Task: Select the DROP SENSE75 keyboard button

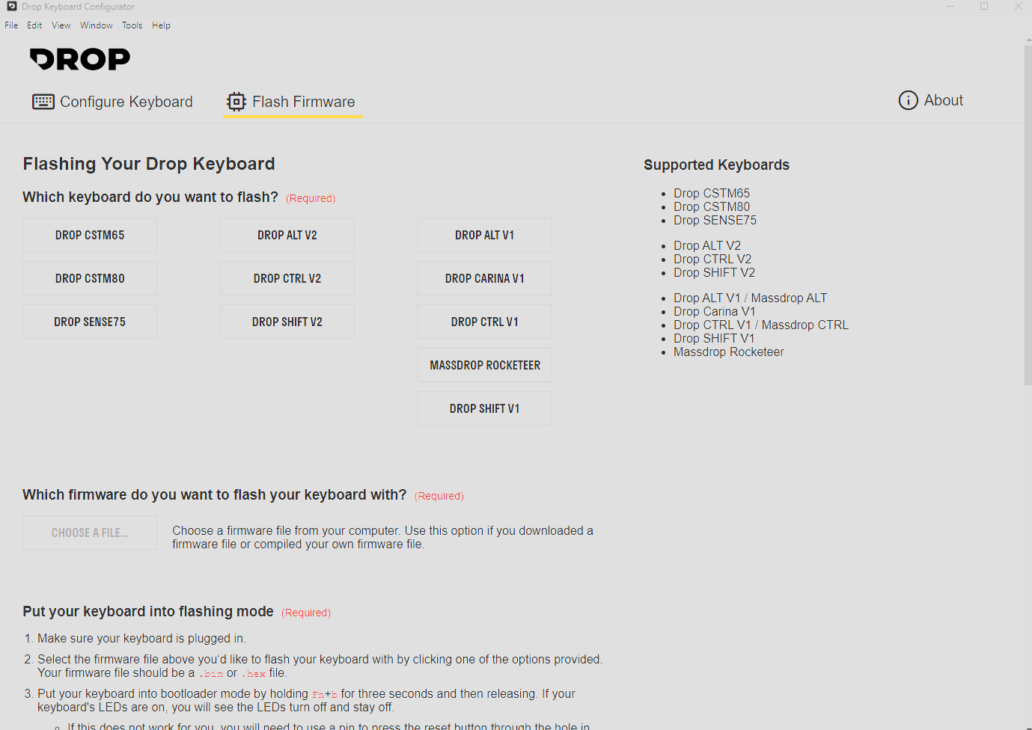Action: pos(90,322)
